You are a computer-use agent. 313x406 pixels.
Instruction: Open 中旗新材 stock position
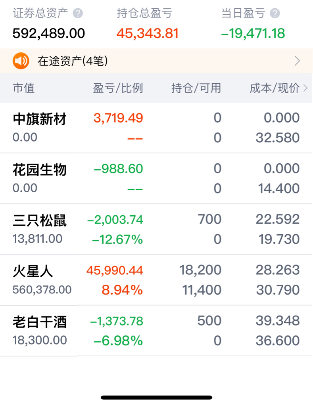click(156, 128)
